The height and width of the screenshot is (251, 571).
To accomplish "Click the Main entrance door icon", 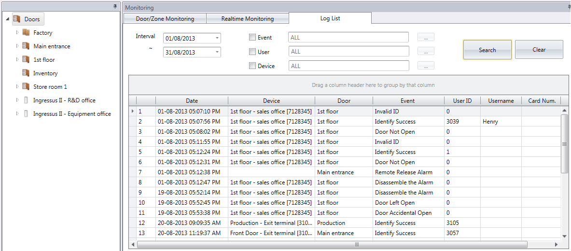I will pyautogui.click(x=26, y=46).
